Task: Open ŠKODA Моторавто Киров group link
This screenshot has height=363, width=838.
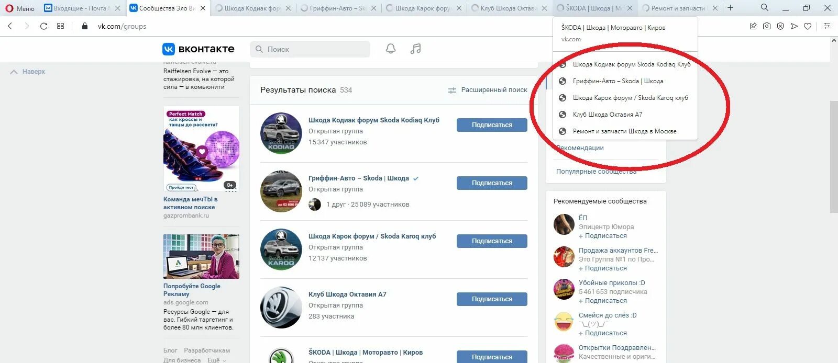Action: point(366,353)
